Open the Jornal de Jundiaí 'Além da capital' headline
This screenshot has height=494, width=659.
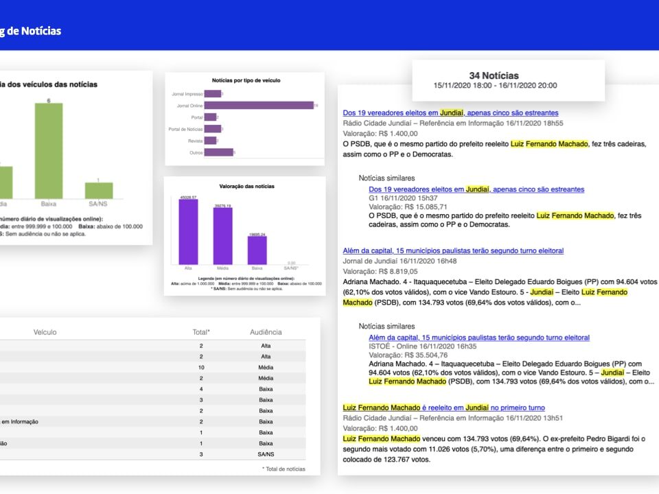click(453, 251)
